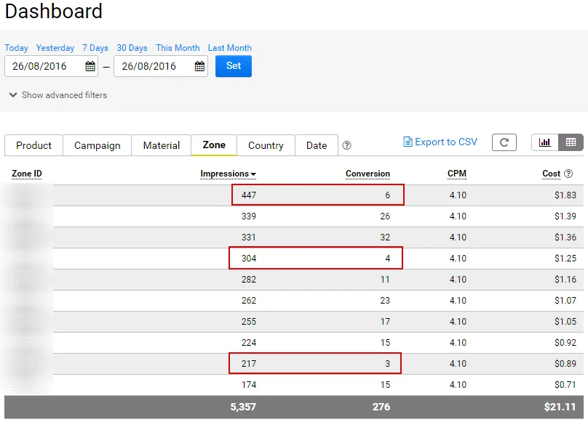Click the 174 impressions cell
Image resolution: width=588 pixels, height=422 pixels.
[249, 384]
